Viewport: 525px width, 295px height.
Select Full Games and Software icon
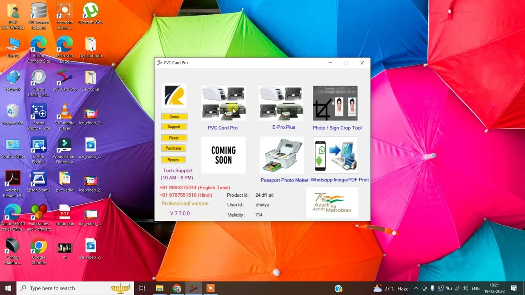click(x=39, y=218)
